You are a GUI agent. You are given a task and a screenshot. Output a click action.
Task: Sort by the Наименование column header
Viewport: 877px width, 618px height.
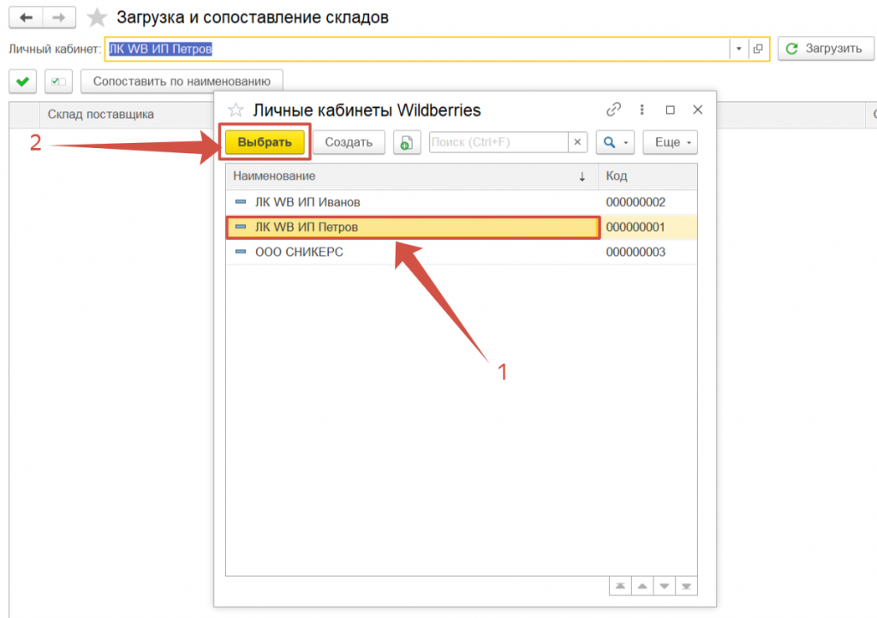click(403, 176)
